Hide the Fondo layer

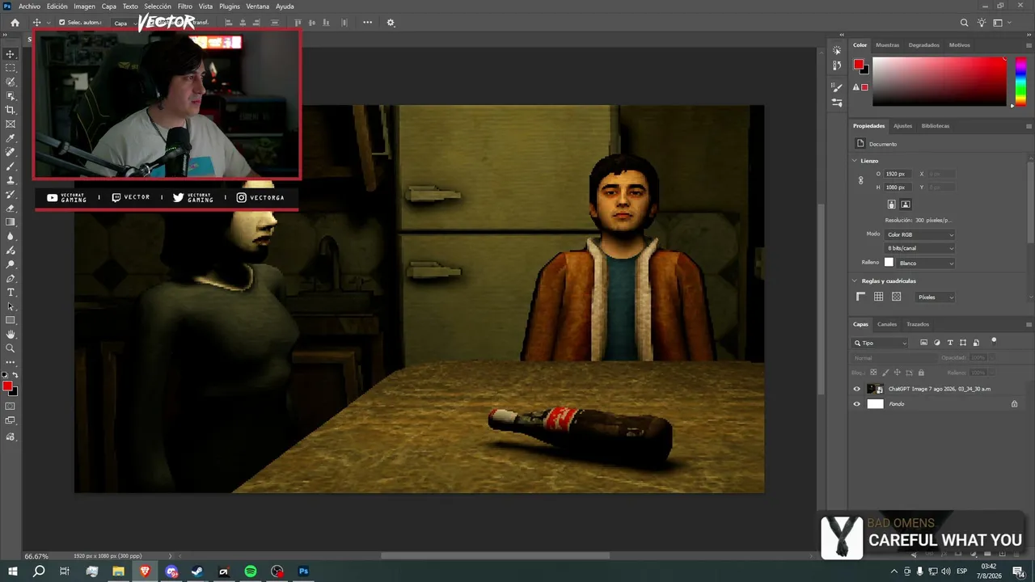point(857,404)
